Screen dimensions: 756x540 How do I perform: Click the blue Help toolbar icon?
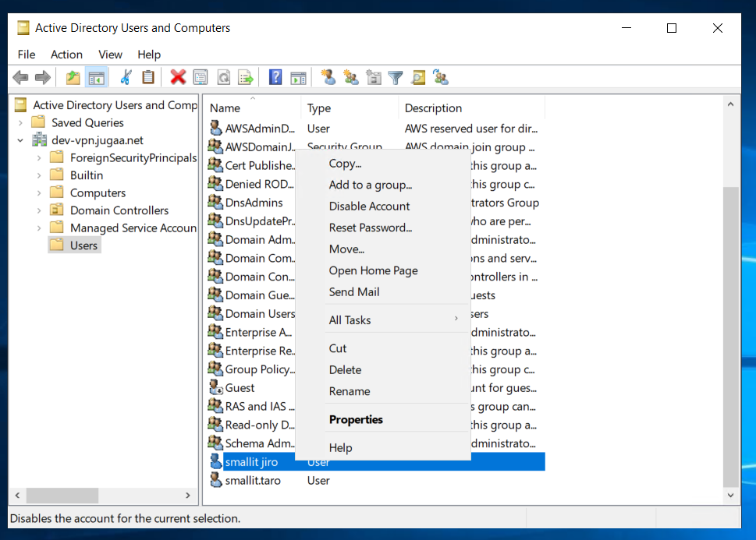coord(275,77)
